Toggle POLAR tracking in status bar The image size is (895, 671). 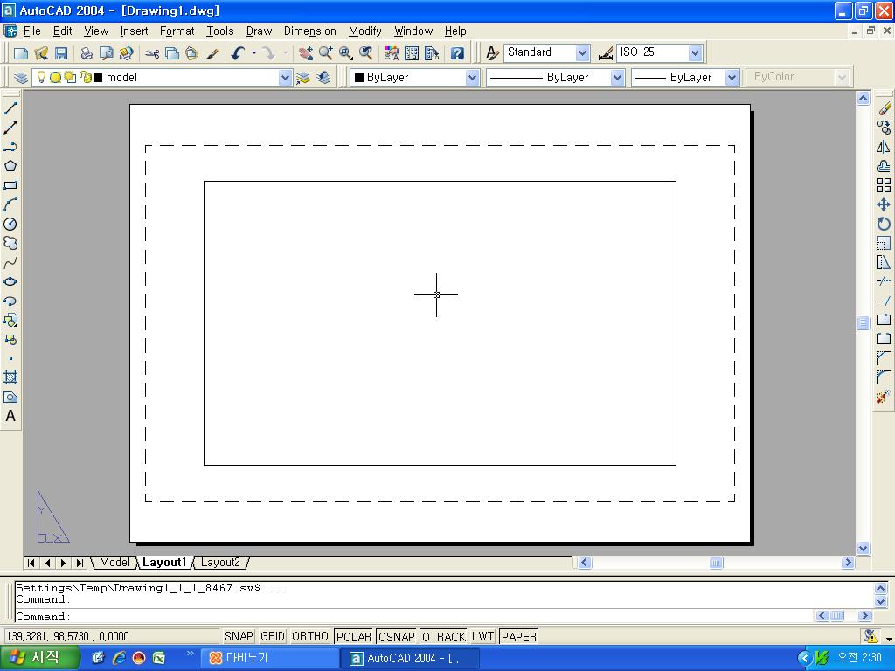[x=354, y=636]
